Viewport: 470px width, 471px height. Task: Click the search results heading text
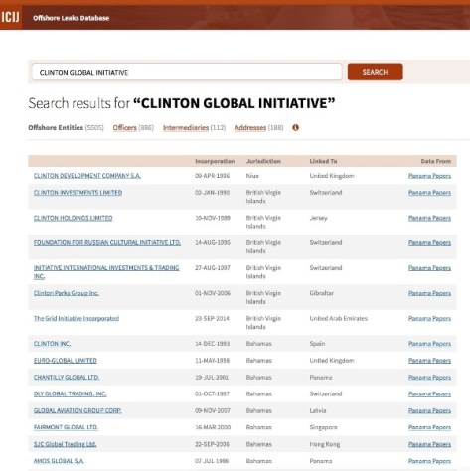click(182, 103)
